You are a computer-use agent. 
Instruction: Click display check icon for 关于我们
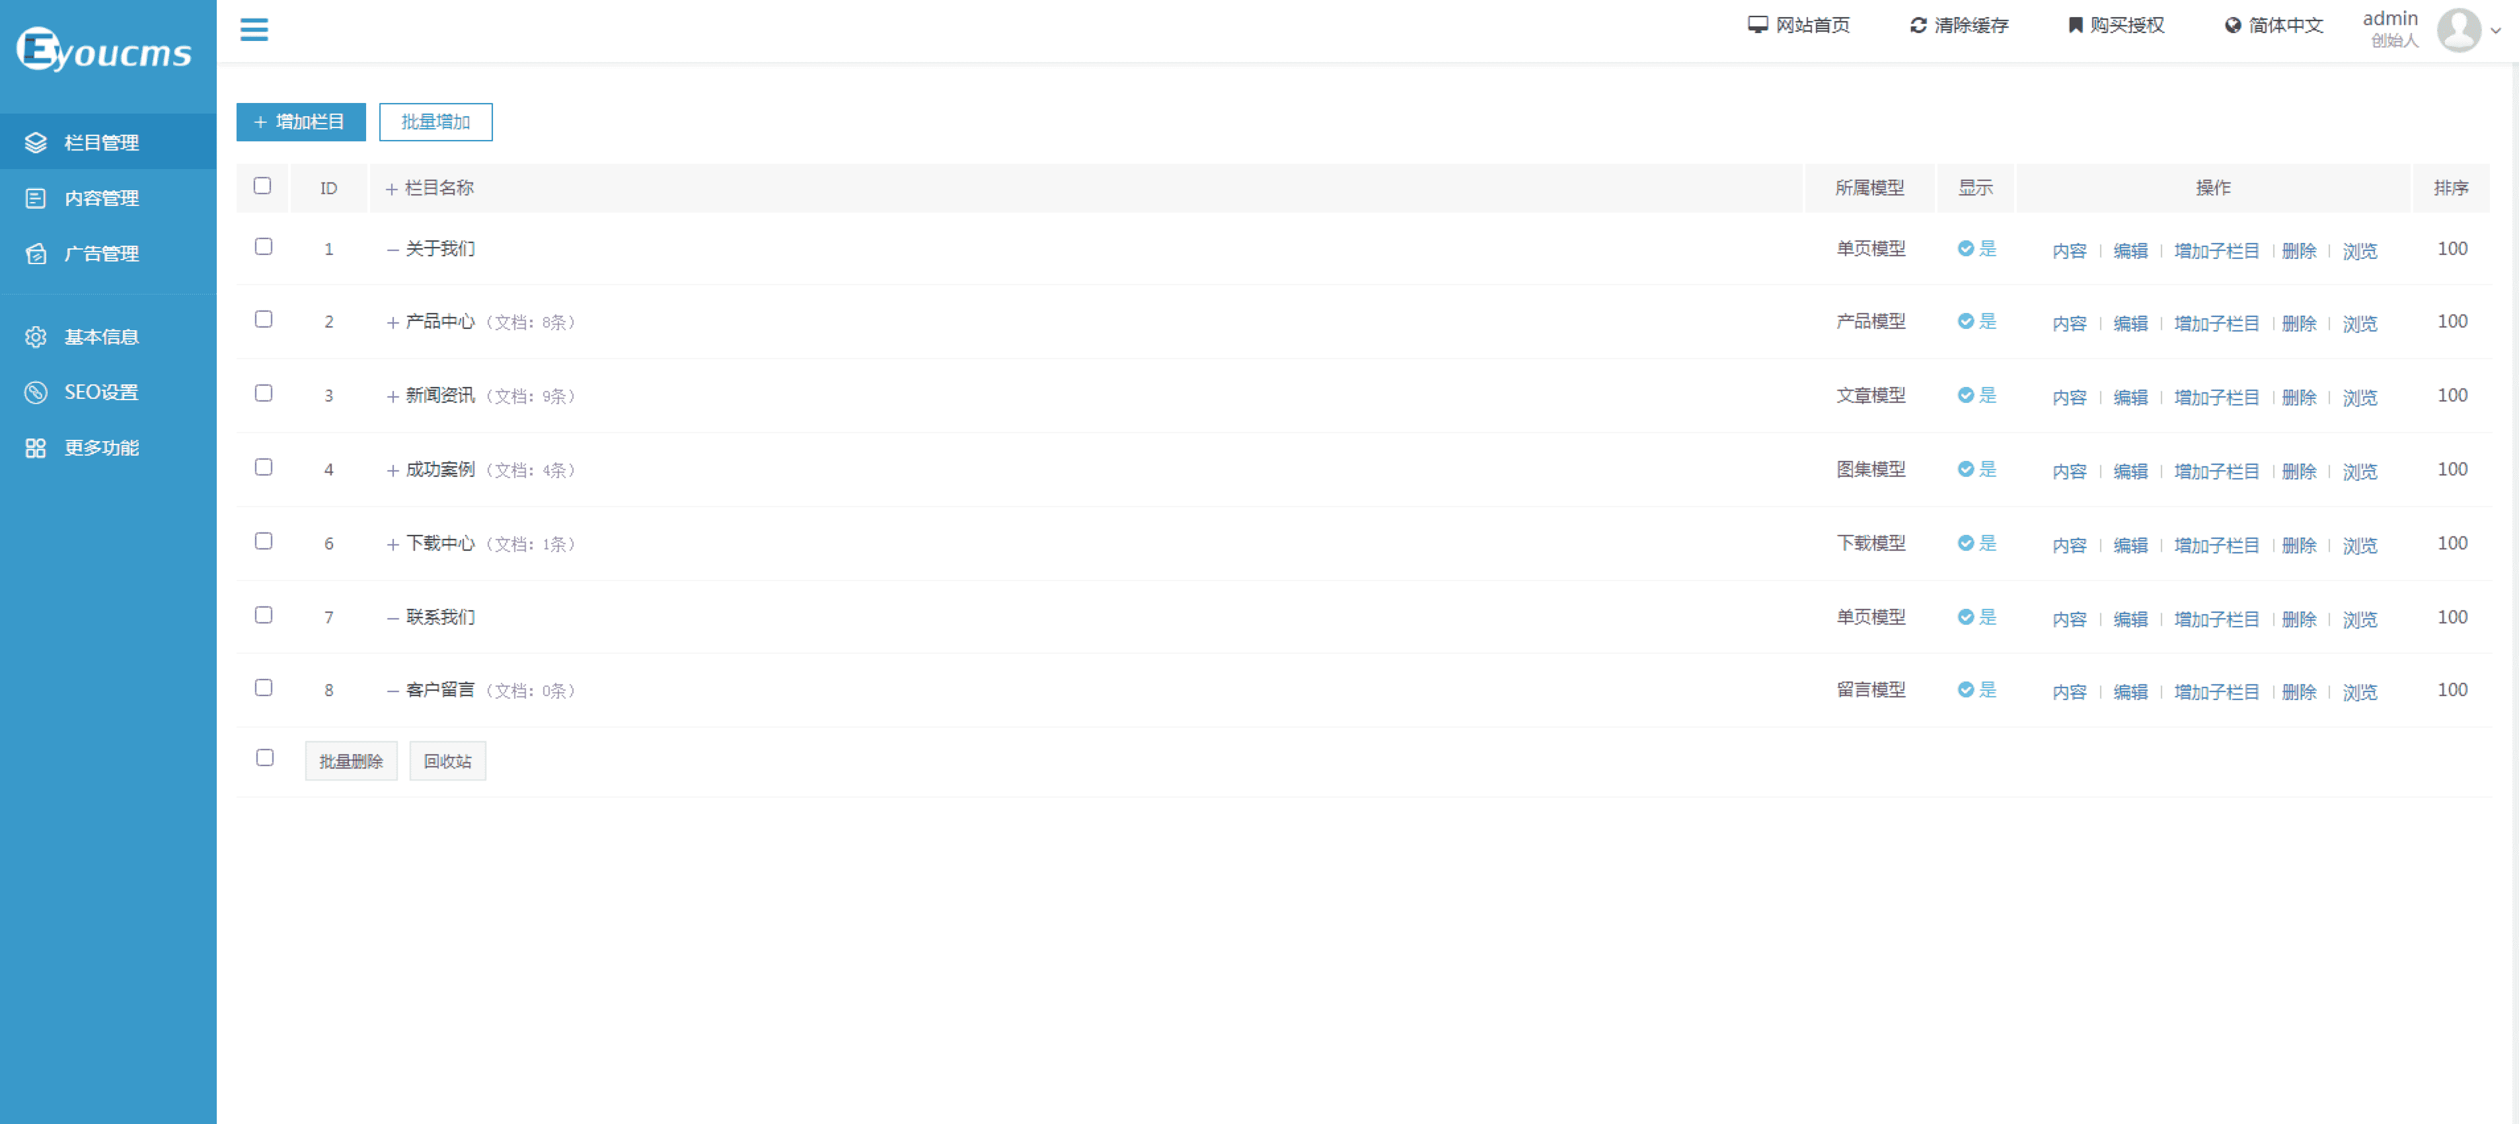click(1965, 248)
